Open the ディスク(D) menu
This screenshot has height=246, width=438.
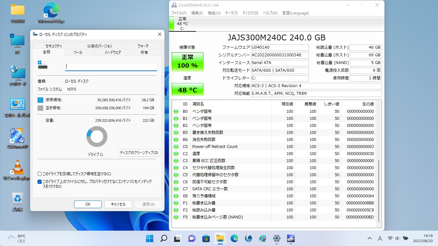point(250,13)
